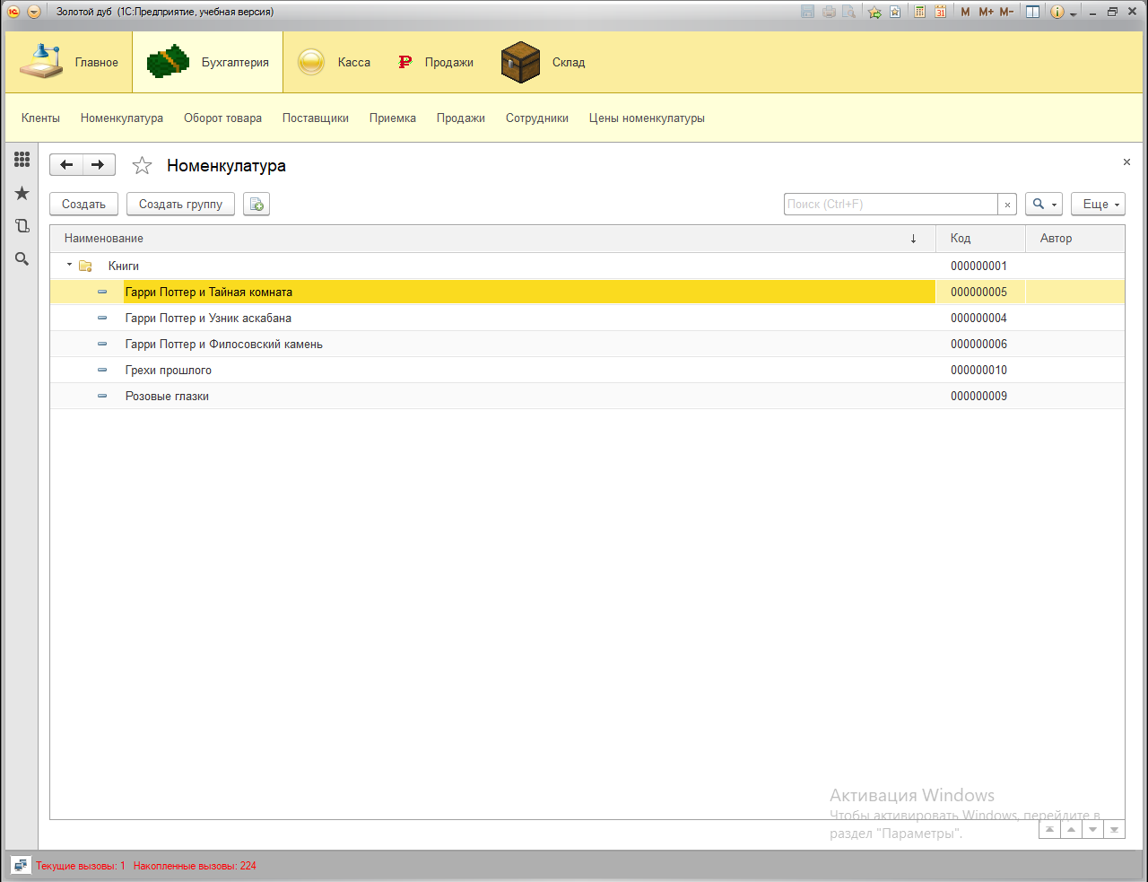This screenshot has height=882, width=1148.
Task: Click add-to-favorites star with green arrow
Action: point(874,12)
